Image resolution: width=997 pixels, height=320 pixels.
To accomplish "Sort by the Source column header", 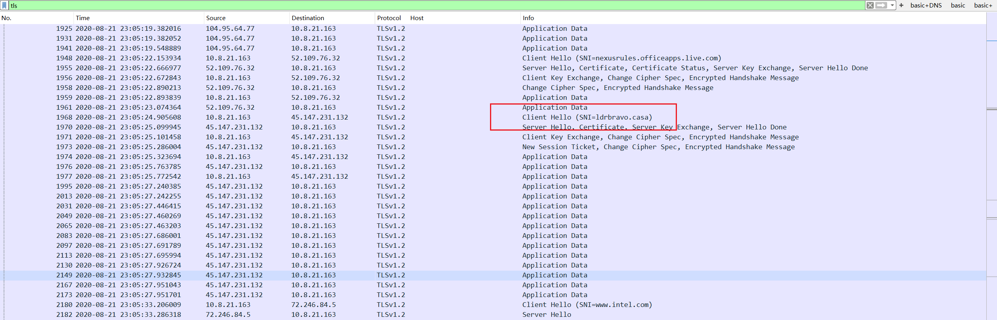I will tap(216, 18).
